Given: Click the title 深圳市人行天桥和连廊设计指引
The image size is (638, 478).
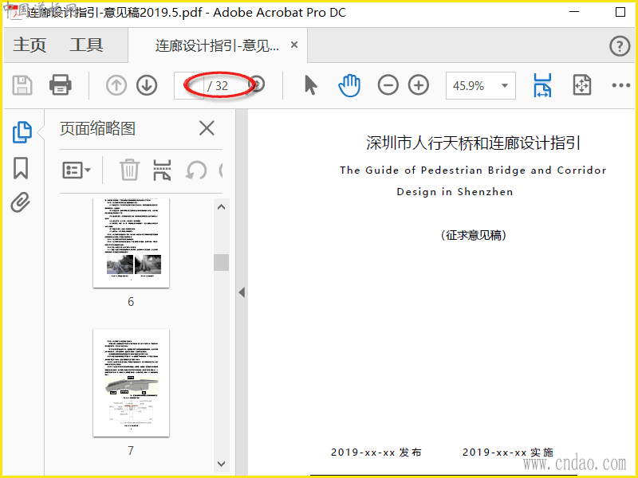Looking at the screenshot, I should pos(473,143).
